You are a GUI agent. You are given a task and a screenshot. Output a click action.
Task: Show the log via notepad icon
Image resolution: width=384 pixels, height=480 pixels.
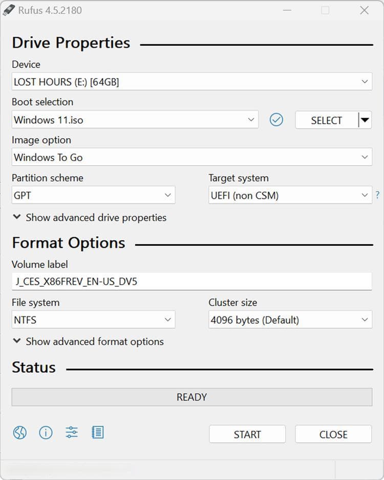pyautogui.click(x=97, y=432)
